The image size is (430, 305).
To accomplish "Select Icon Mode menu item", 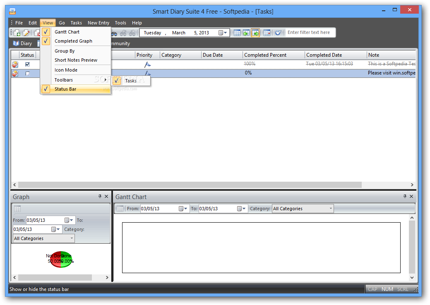I will click(x=76, y=70).
